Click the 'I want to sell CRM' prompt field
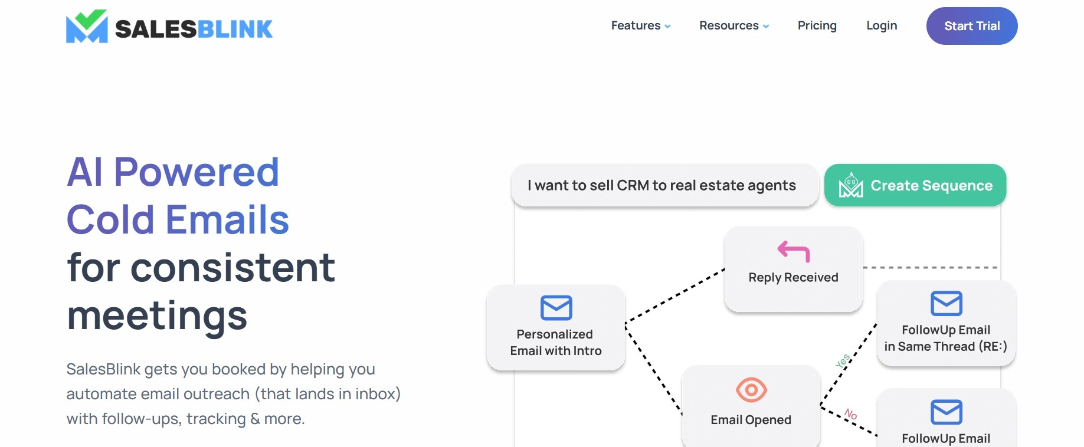The image size is (1084, 447). coord(665,185)
